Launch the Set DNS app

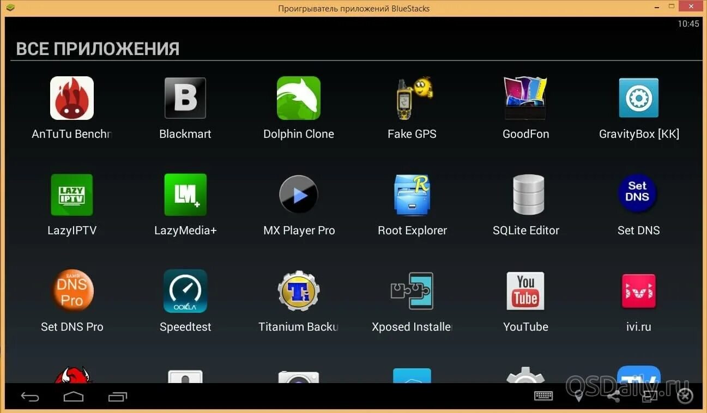(x=638, y=193)
